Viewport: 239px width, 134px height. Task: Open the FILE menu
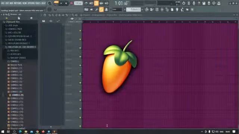point(3,3)
